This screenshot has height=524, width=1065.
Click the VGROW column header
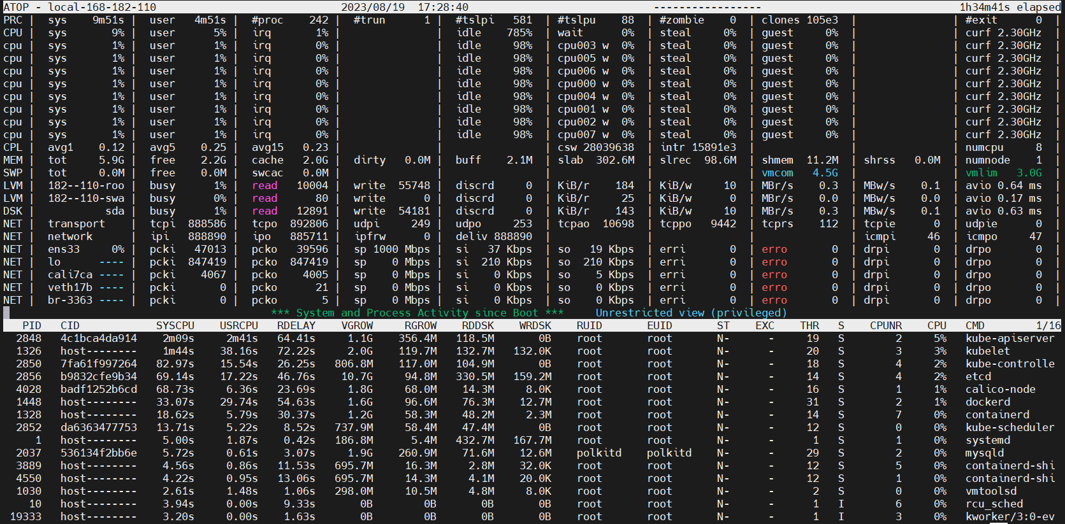tap(357, 325)
